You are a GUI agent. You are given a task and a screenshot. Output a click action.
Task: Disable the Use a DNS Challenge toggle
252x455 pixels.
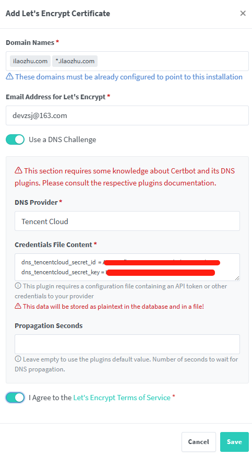tap(15, 139)
